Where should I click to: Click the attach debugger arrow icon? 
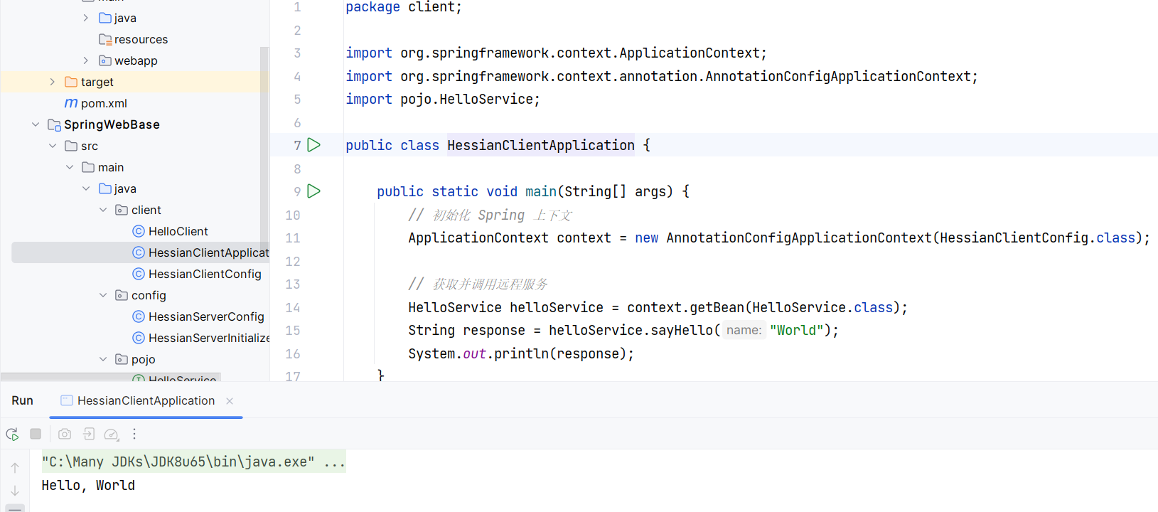pos(88,434)
